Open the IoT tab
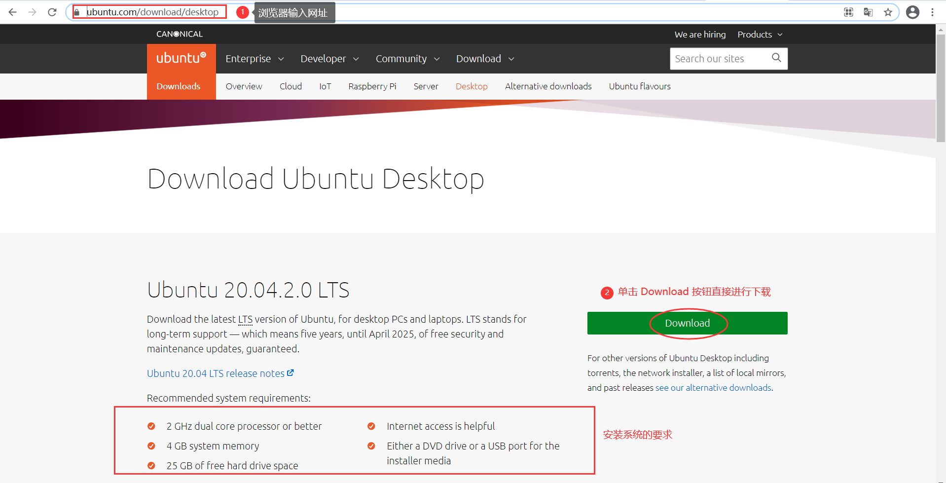946x483 pixels. 325,86
